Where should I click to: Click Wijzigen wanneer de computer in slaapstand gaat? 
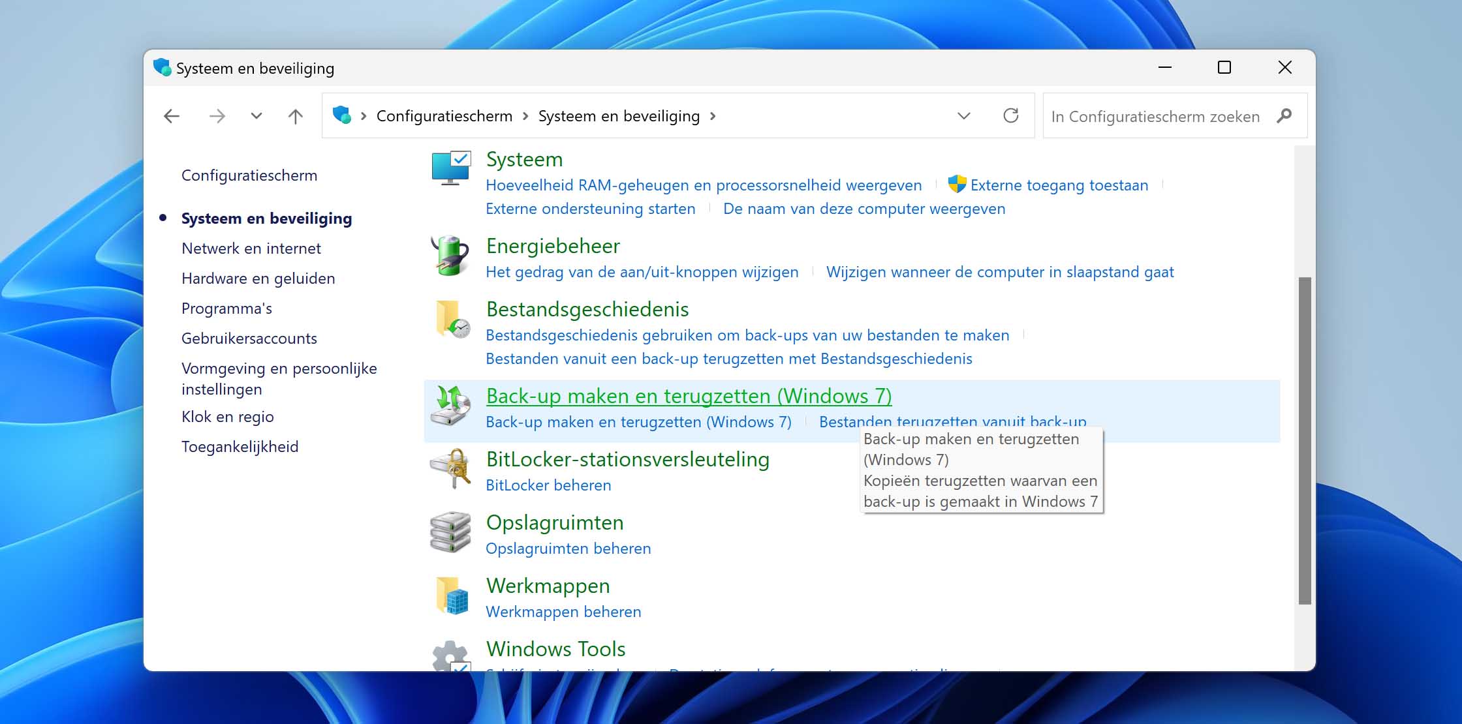1000,272
